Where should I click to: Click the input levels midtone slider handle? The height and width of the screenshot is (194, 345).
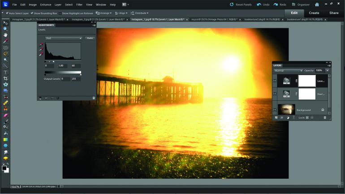coord(49,62)
